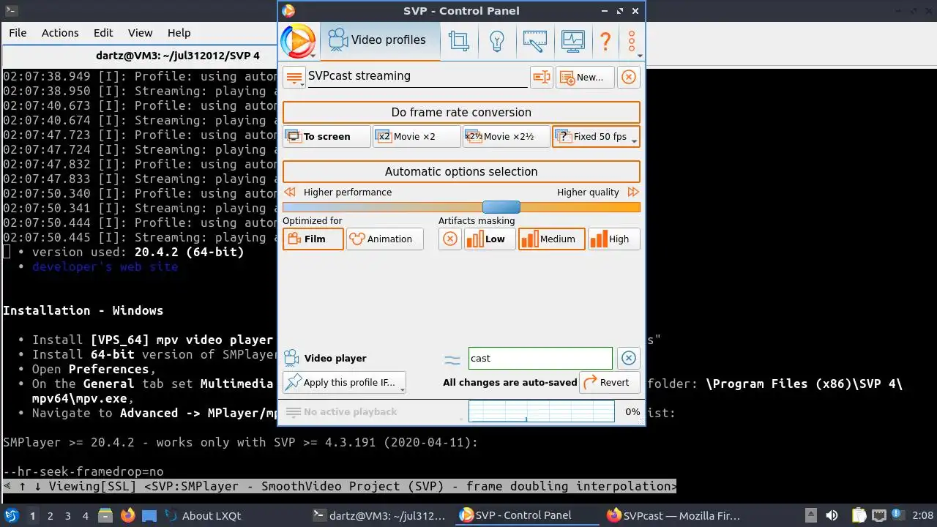Open the lightbulb lighting tab
Viewport: 937px width, 527px height.
pos(497,40)
